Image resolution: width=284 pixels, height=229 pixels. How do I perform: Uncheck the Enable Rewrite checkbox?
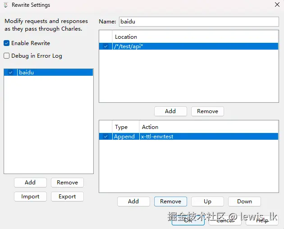pyautogui.click(x=6, y=43)
